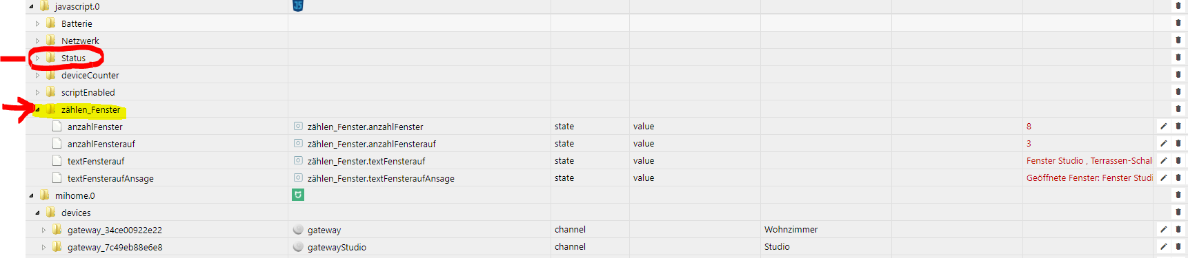Click the javascript.0 JS adapter icon

[298, 6]
